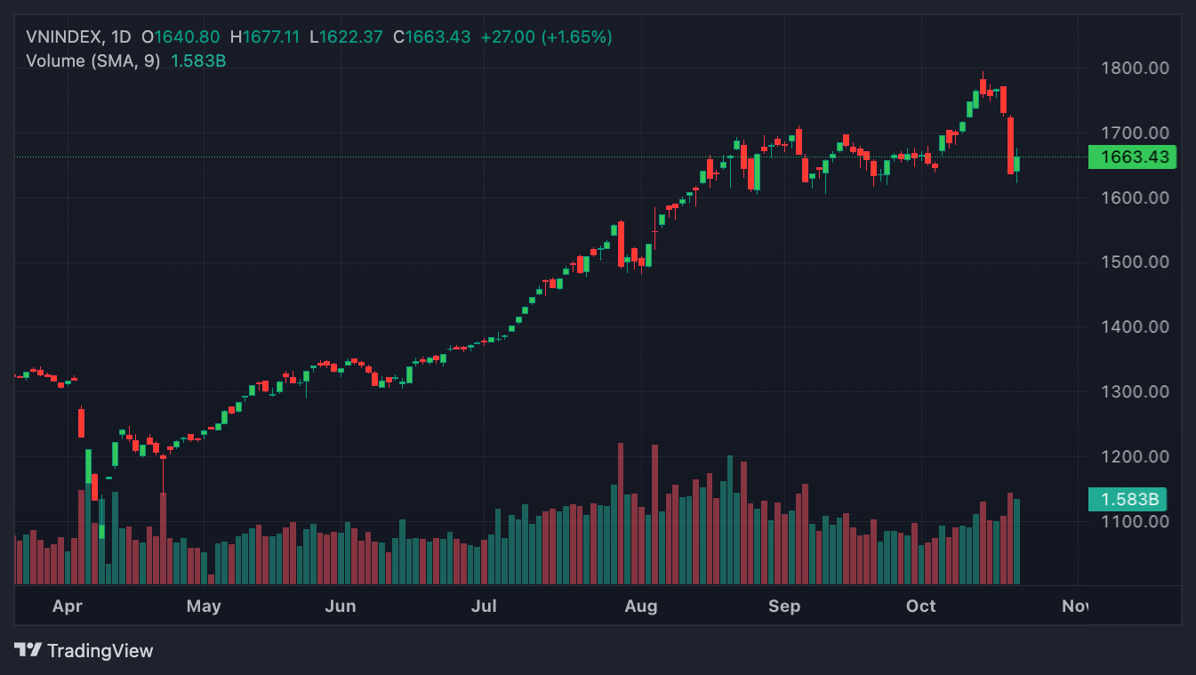Viewport: 1196px width, 675px height.
Task: Click the high value H1677.11 in legend
Action: tap(265, 37)
